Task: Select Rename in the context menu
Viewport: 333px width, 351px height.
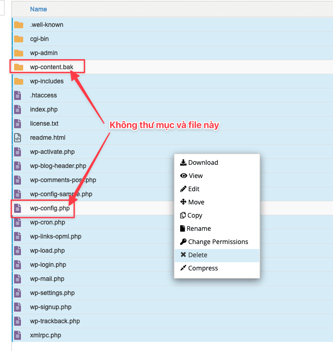Action: pos(199,229)
